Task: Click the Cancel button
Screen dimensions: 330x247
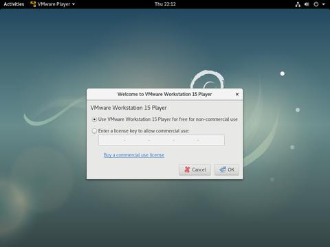Action: [195, 169]
